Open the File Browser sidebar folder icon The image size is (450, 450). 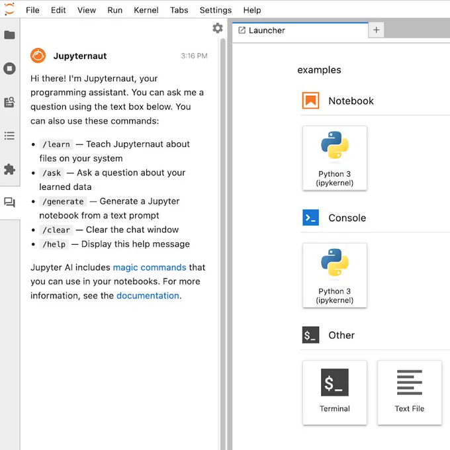(x=9, y=35)
